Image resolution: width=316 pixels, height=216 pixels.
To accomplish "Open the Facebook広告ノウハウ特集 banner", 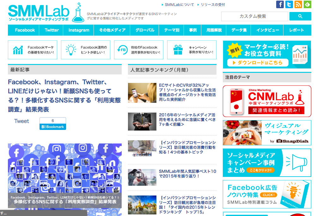I will click(267, 194).
